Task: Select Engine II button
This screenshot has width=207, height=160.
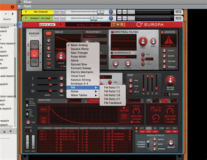Action: click(x=34, y=54)
